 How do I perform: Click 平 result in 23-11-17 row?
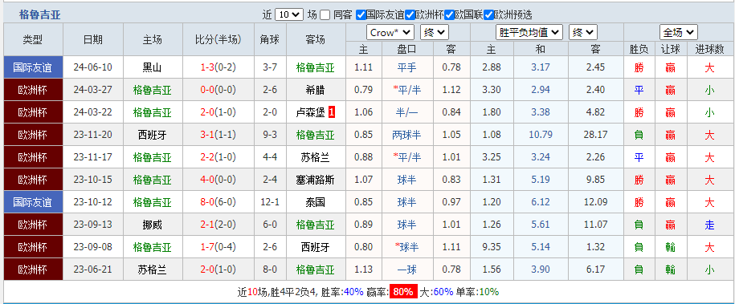(x=639, y=157)
